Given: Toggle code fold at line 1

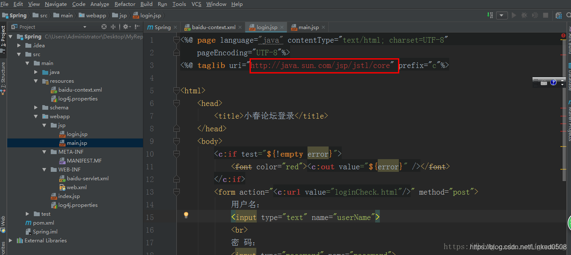Looking at the screenshot, I should tap(177, 40).
